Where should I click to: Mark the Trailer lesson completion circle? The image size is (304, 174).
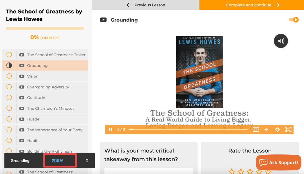coord(9,55)
